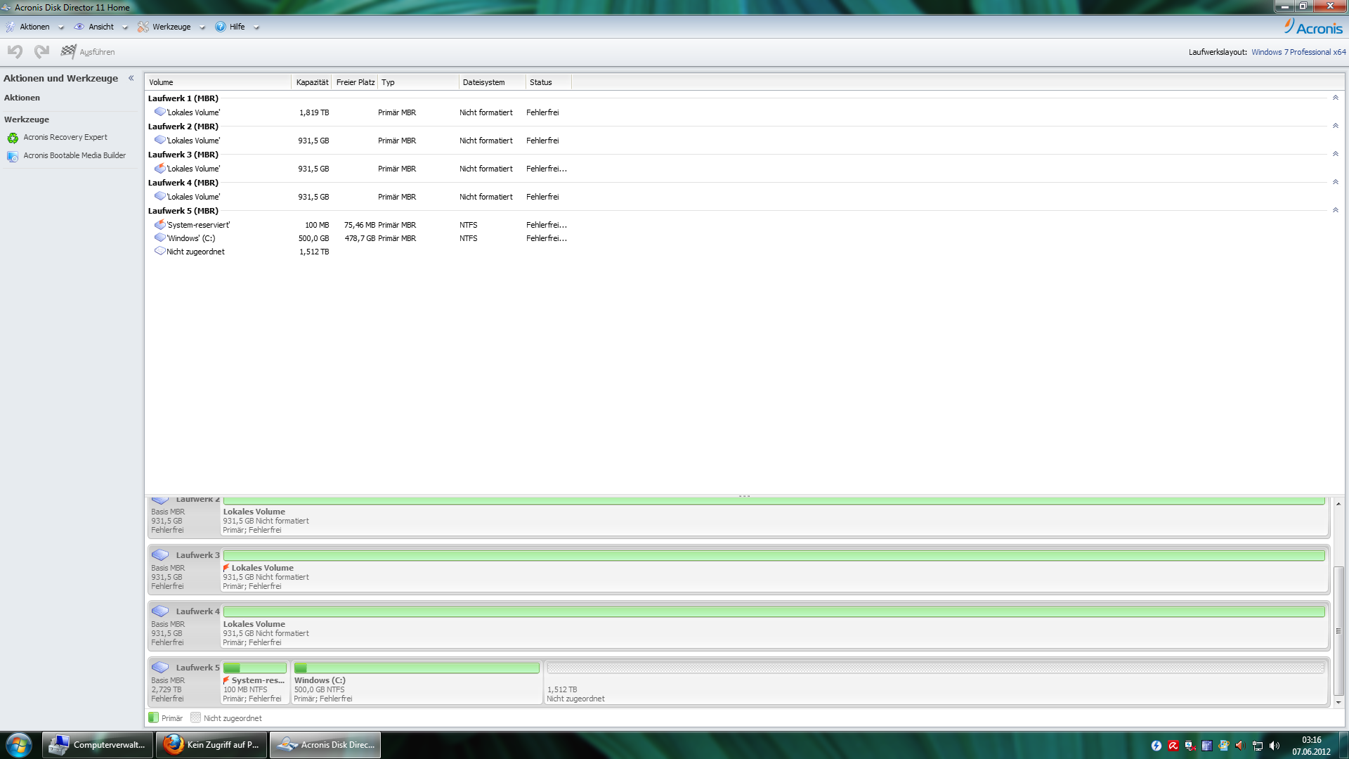The height and width of the screenshot is (759, 1349).
Task: Switch to the Firefox taskbar button
Action: click(x=211, y=745)
